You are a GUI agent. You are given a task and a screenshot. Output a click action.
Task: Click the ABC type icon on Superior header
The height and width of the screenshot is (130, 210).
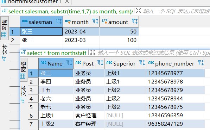pos(109,63)
